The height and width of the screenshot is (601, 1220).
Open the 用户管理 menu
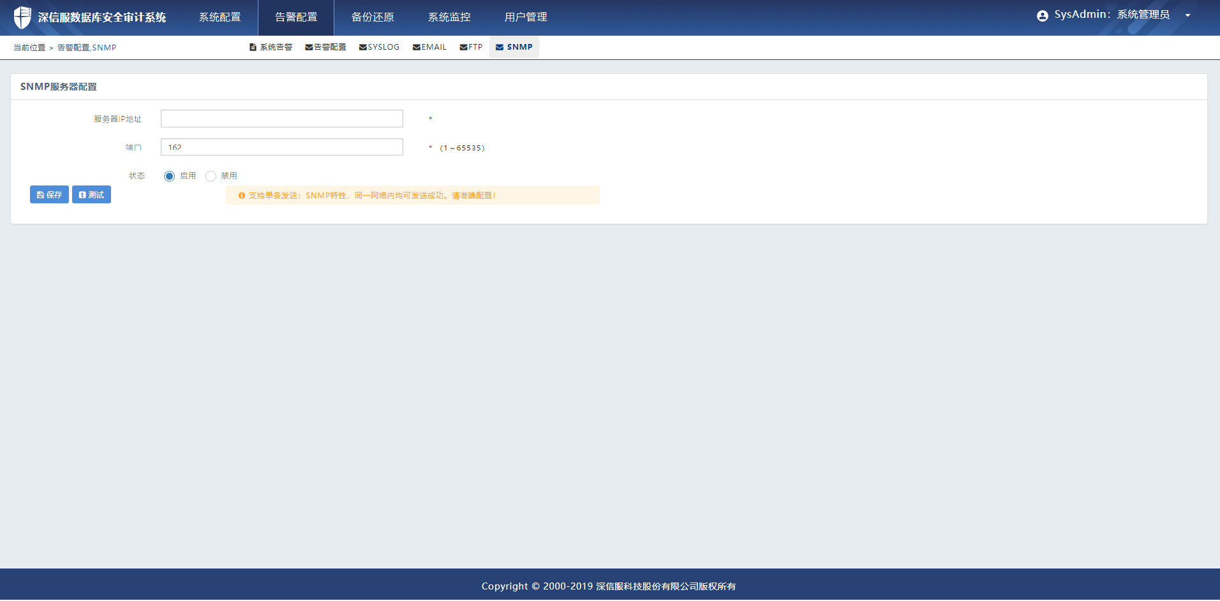pyautogui.click(x=526, y=17)
